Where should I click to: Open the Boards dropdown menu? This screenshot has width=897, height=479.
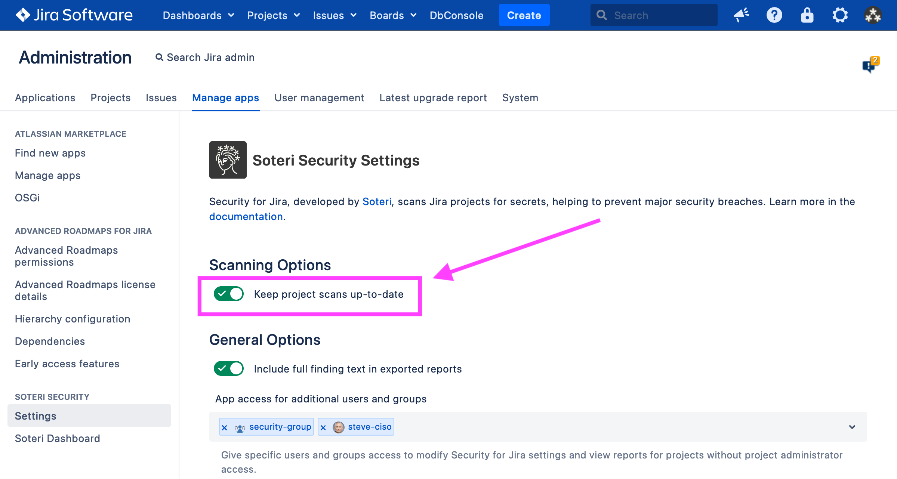click(393, 15)
